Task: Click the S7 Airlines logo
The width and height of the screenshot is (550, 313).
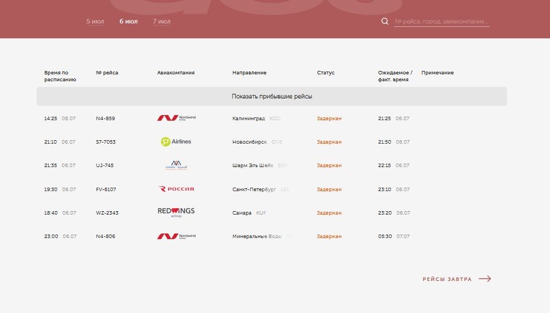Action: 175,141
